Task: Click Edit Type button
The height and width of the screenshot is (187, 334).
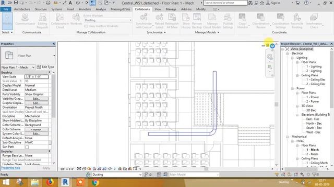Action: (x=45, y=67)
